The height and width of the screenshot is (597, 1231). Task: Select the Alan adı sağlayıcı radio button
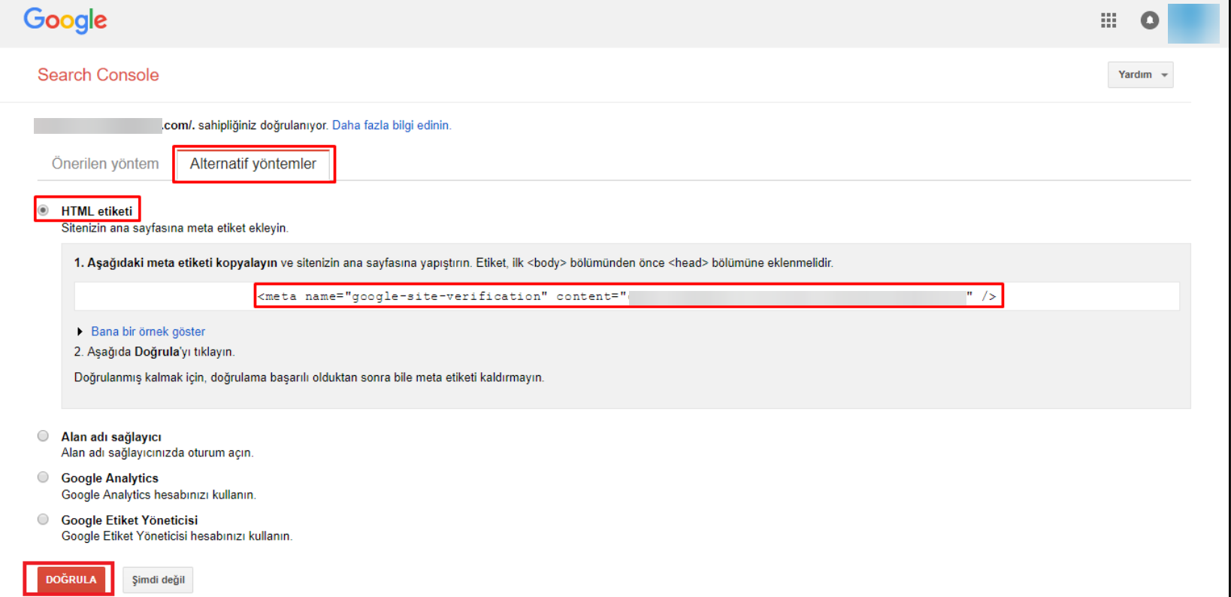(43, 436)
